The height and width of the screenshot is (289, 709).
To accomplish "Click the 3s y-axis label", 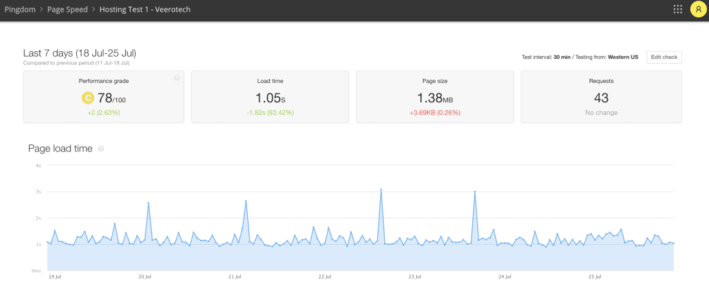I will tap(39, 192).
